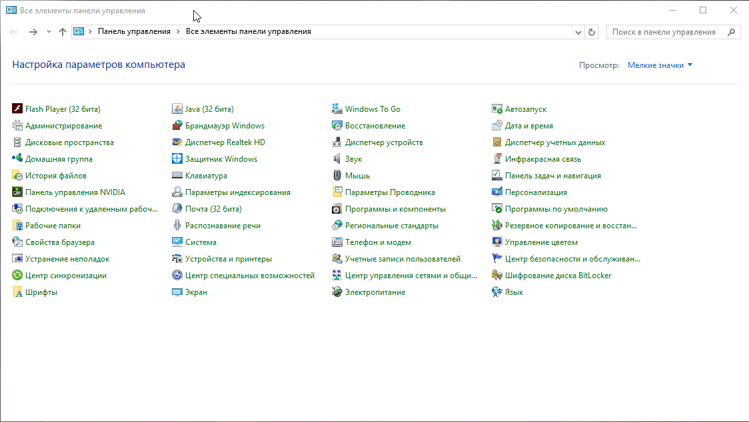This screenshot has width=749, height=422.
Task: Open the Диспетчер Realtek HD icon
Action: click(177, 142)
